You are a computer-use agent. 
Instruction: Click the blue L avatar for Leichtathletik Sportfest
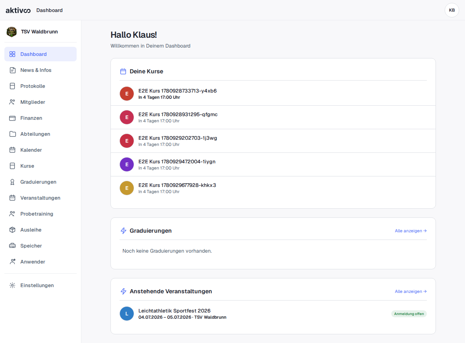(127, 314)
